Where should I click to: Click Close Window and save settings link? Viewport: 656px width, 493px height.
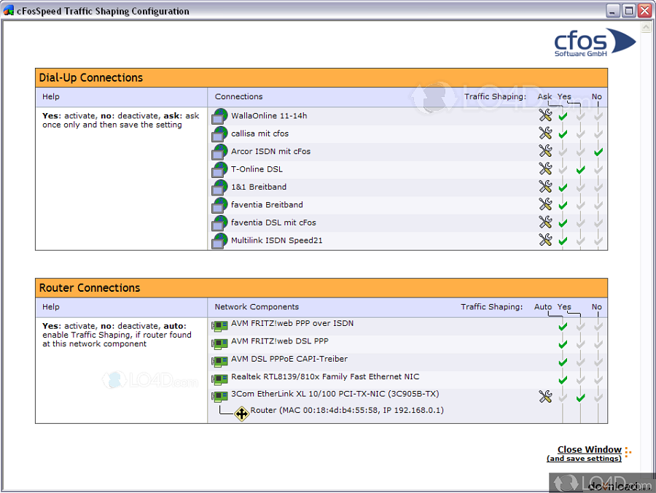(585, 454)
